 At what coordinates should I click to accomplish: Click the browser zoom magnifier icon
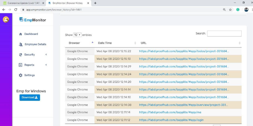pos(224,9)
